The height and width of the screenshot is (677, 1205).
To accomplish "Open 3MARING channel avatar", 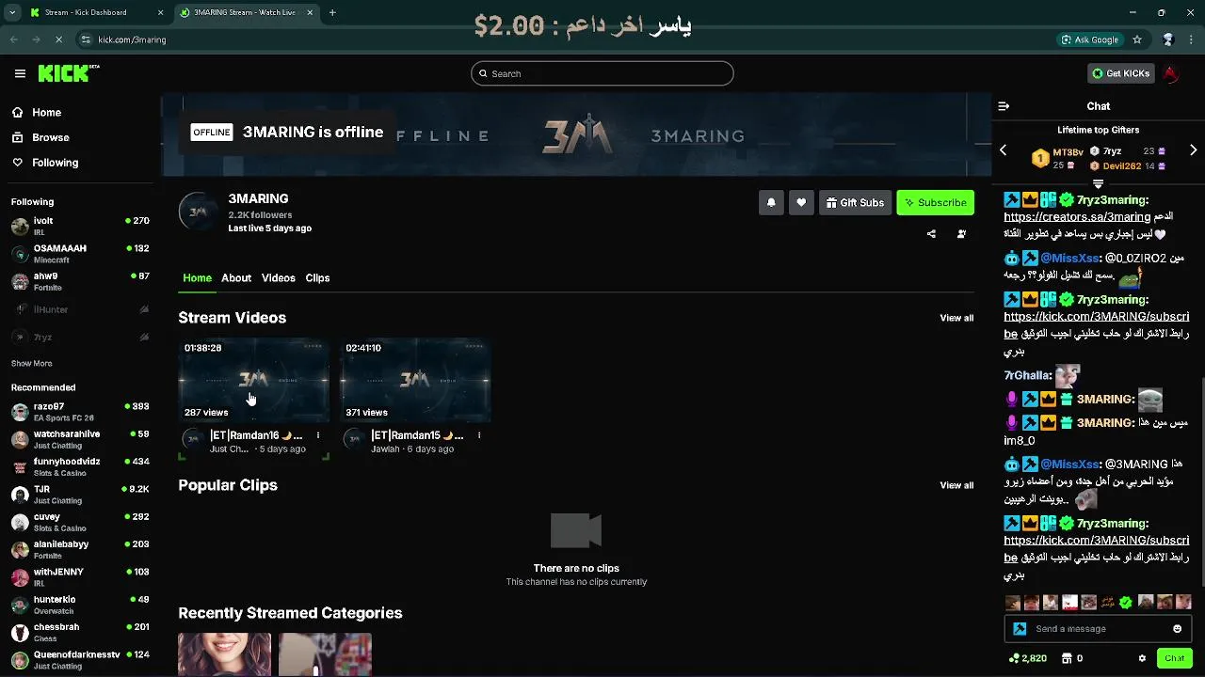I will pos(198,212).
